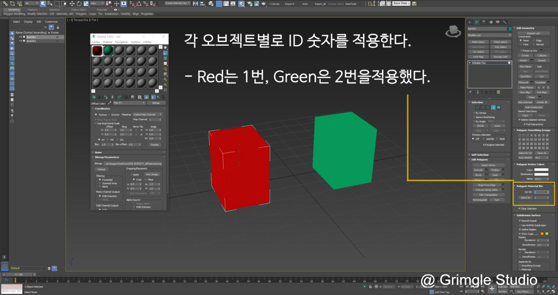The width and height of the screenshot is (558, 295).
Task: Click the scene explorer filter funnel icon
Action: [51, 27]
